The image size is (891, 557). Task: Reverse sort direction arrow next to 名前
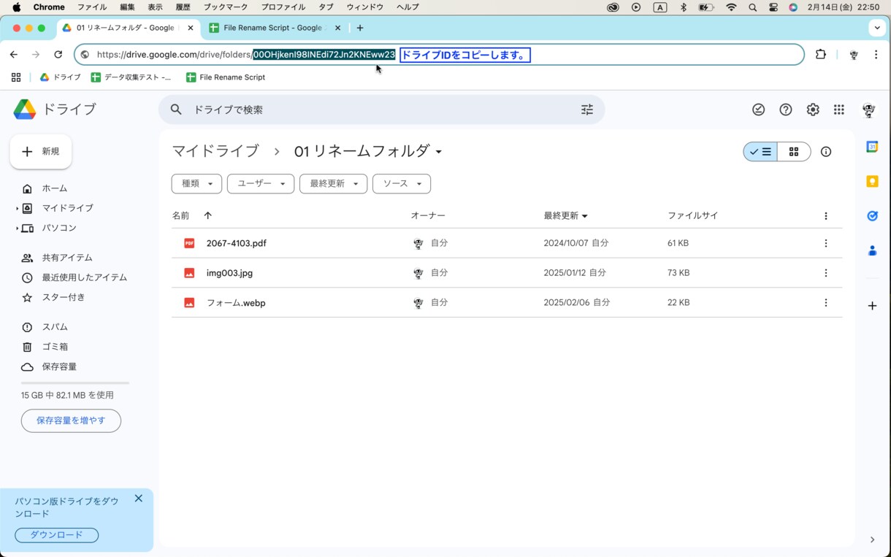pos(207,215)
